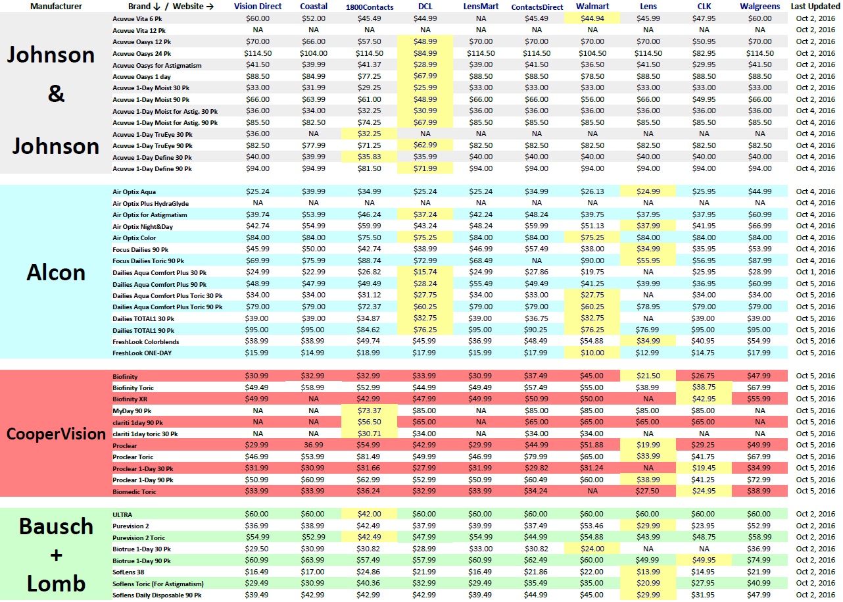Select the Air Optix Night&Day brand cell

tap(143, 227)
